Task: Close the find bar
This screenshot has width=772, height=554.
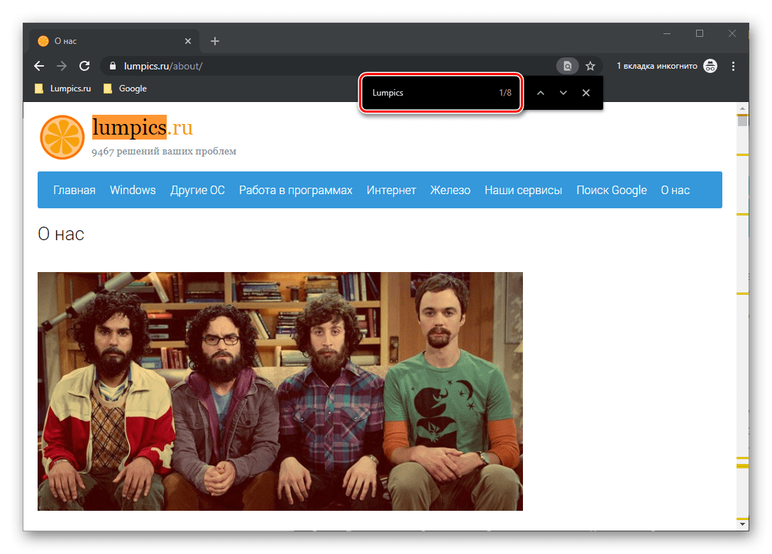Action: 586,93
